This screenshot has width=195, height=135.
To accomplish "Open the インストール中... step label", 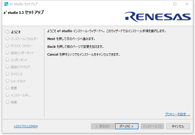I will click(21, 95).
